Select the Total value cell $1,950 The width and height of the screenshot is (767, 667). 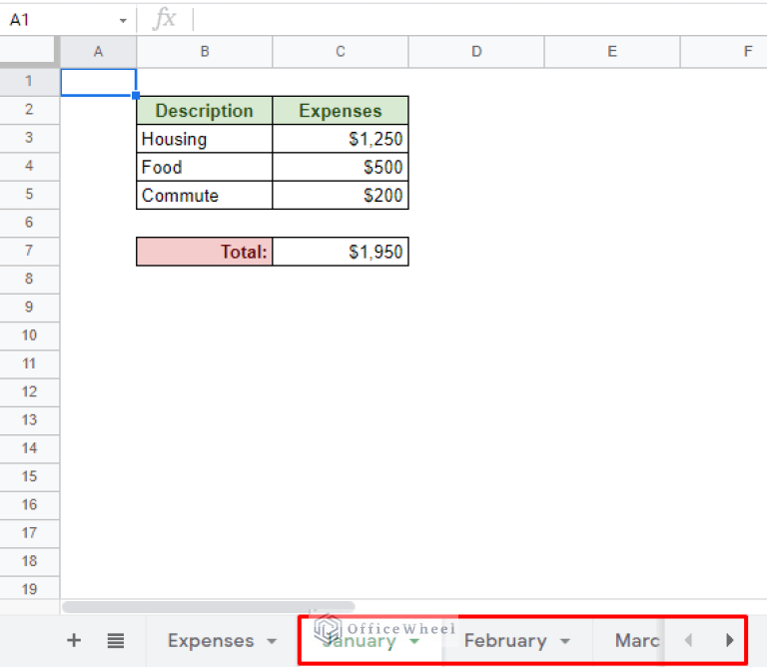pyautogui.click(x=341, y=253)
